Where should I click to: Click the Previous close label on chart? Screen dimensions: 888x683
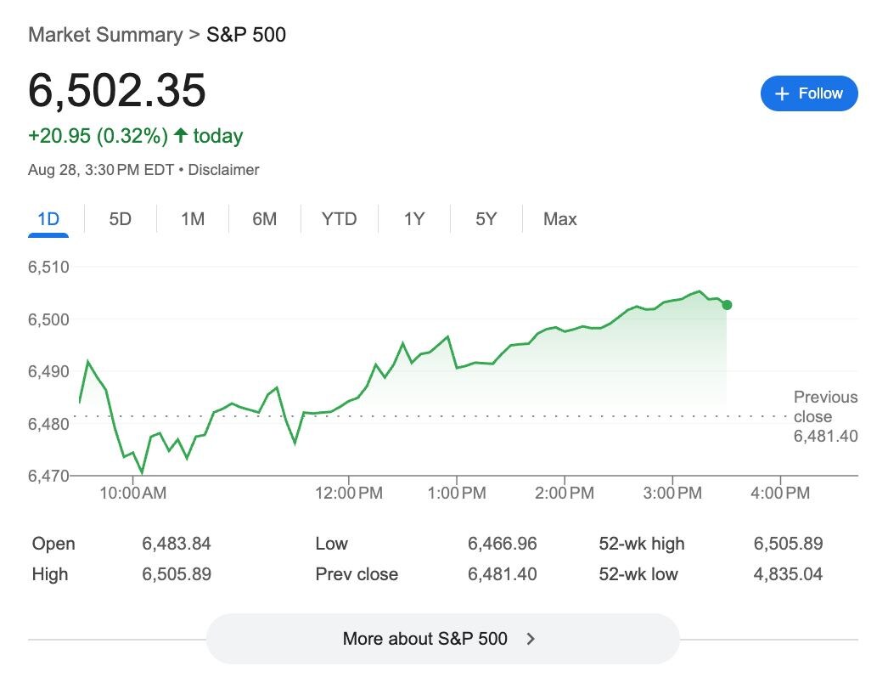pyautogui.click(x=825, y=407)
